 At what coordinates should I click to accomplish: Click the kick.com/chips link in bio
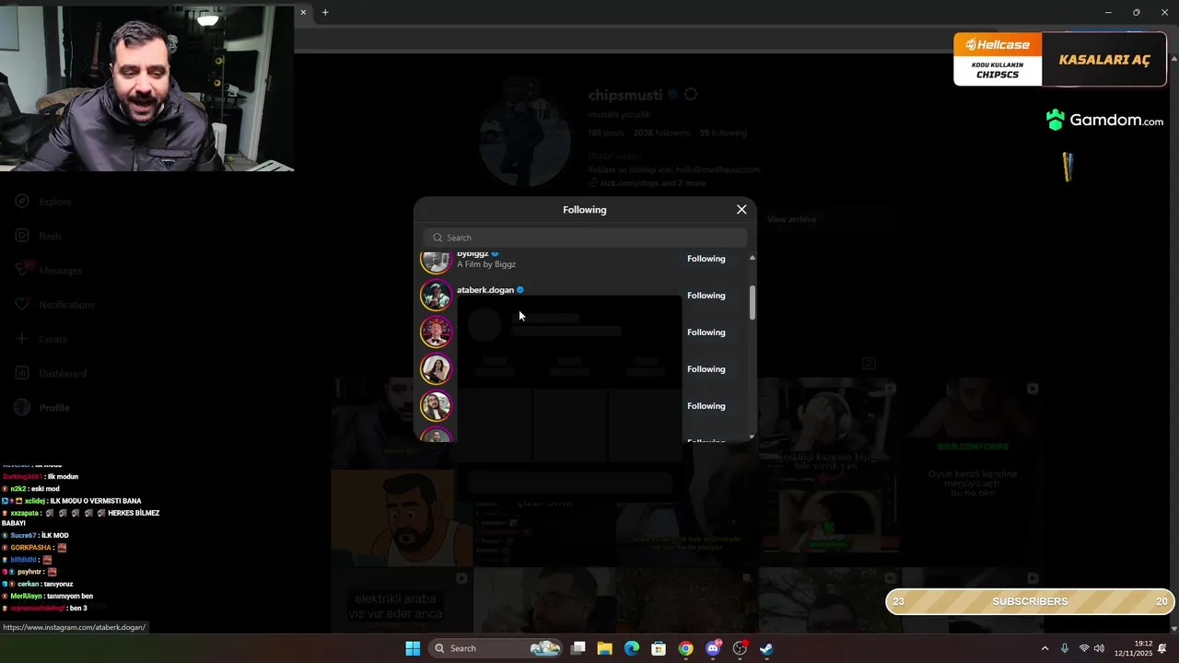(x=654, y=183)
